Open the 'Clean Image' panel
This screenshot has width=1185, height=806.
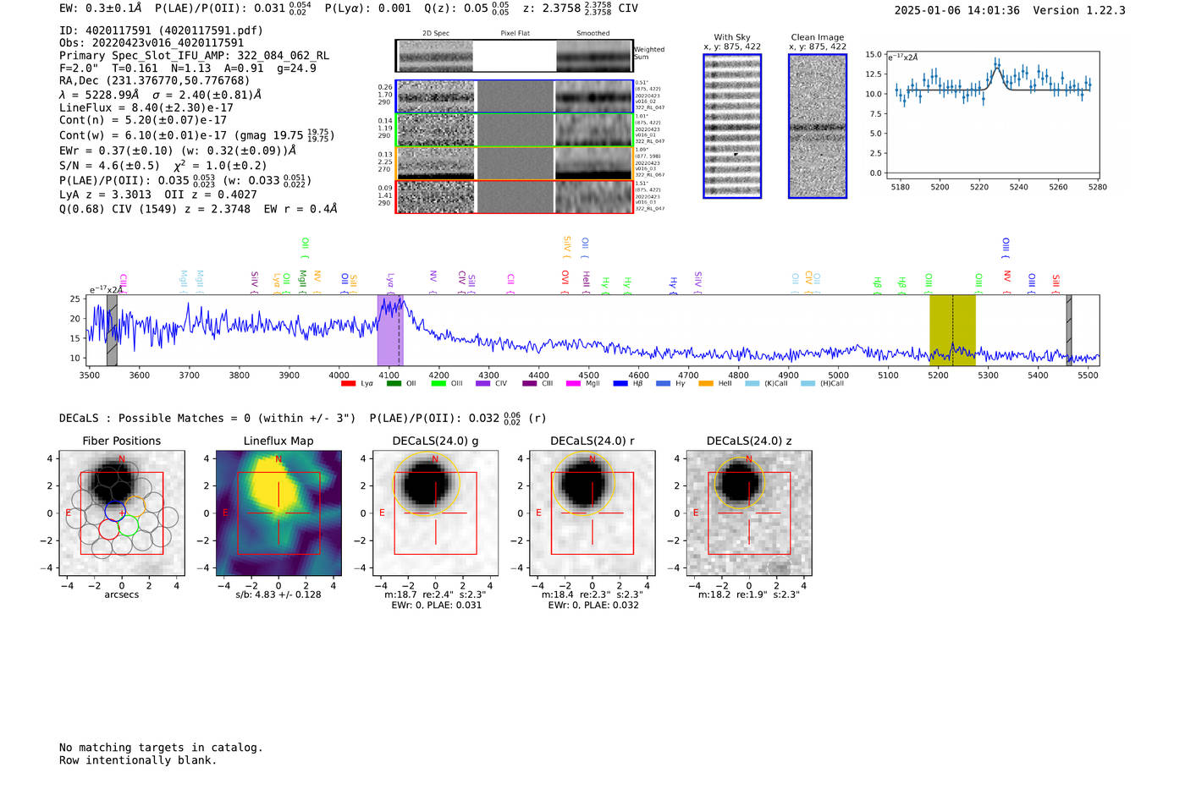tap(818, 126)
